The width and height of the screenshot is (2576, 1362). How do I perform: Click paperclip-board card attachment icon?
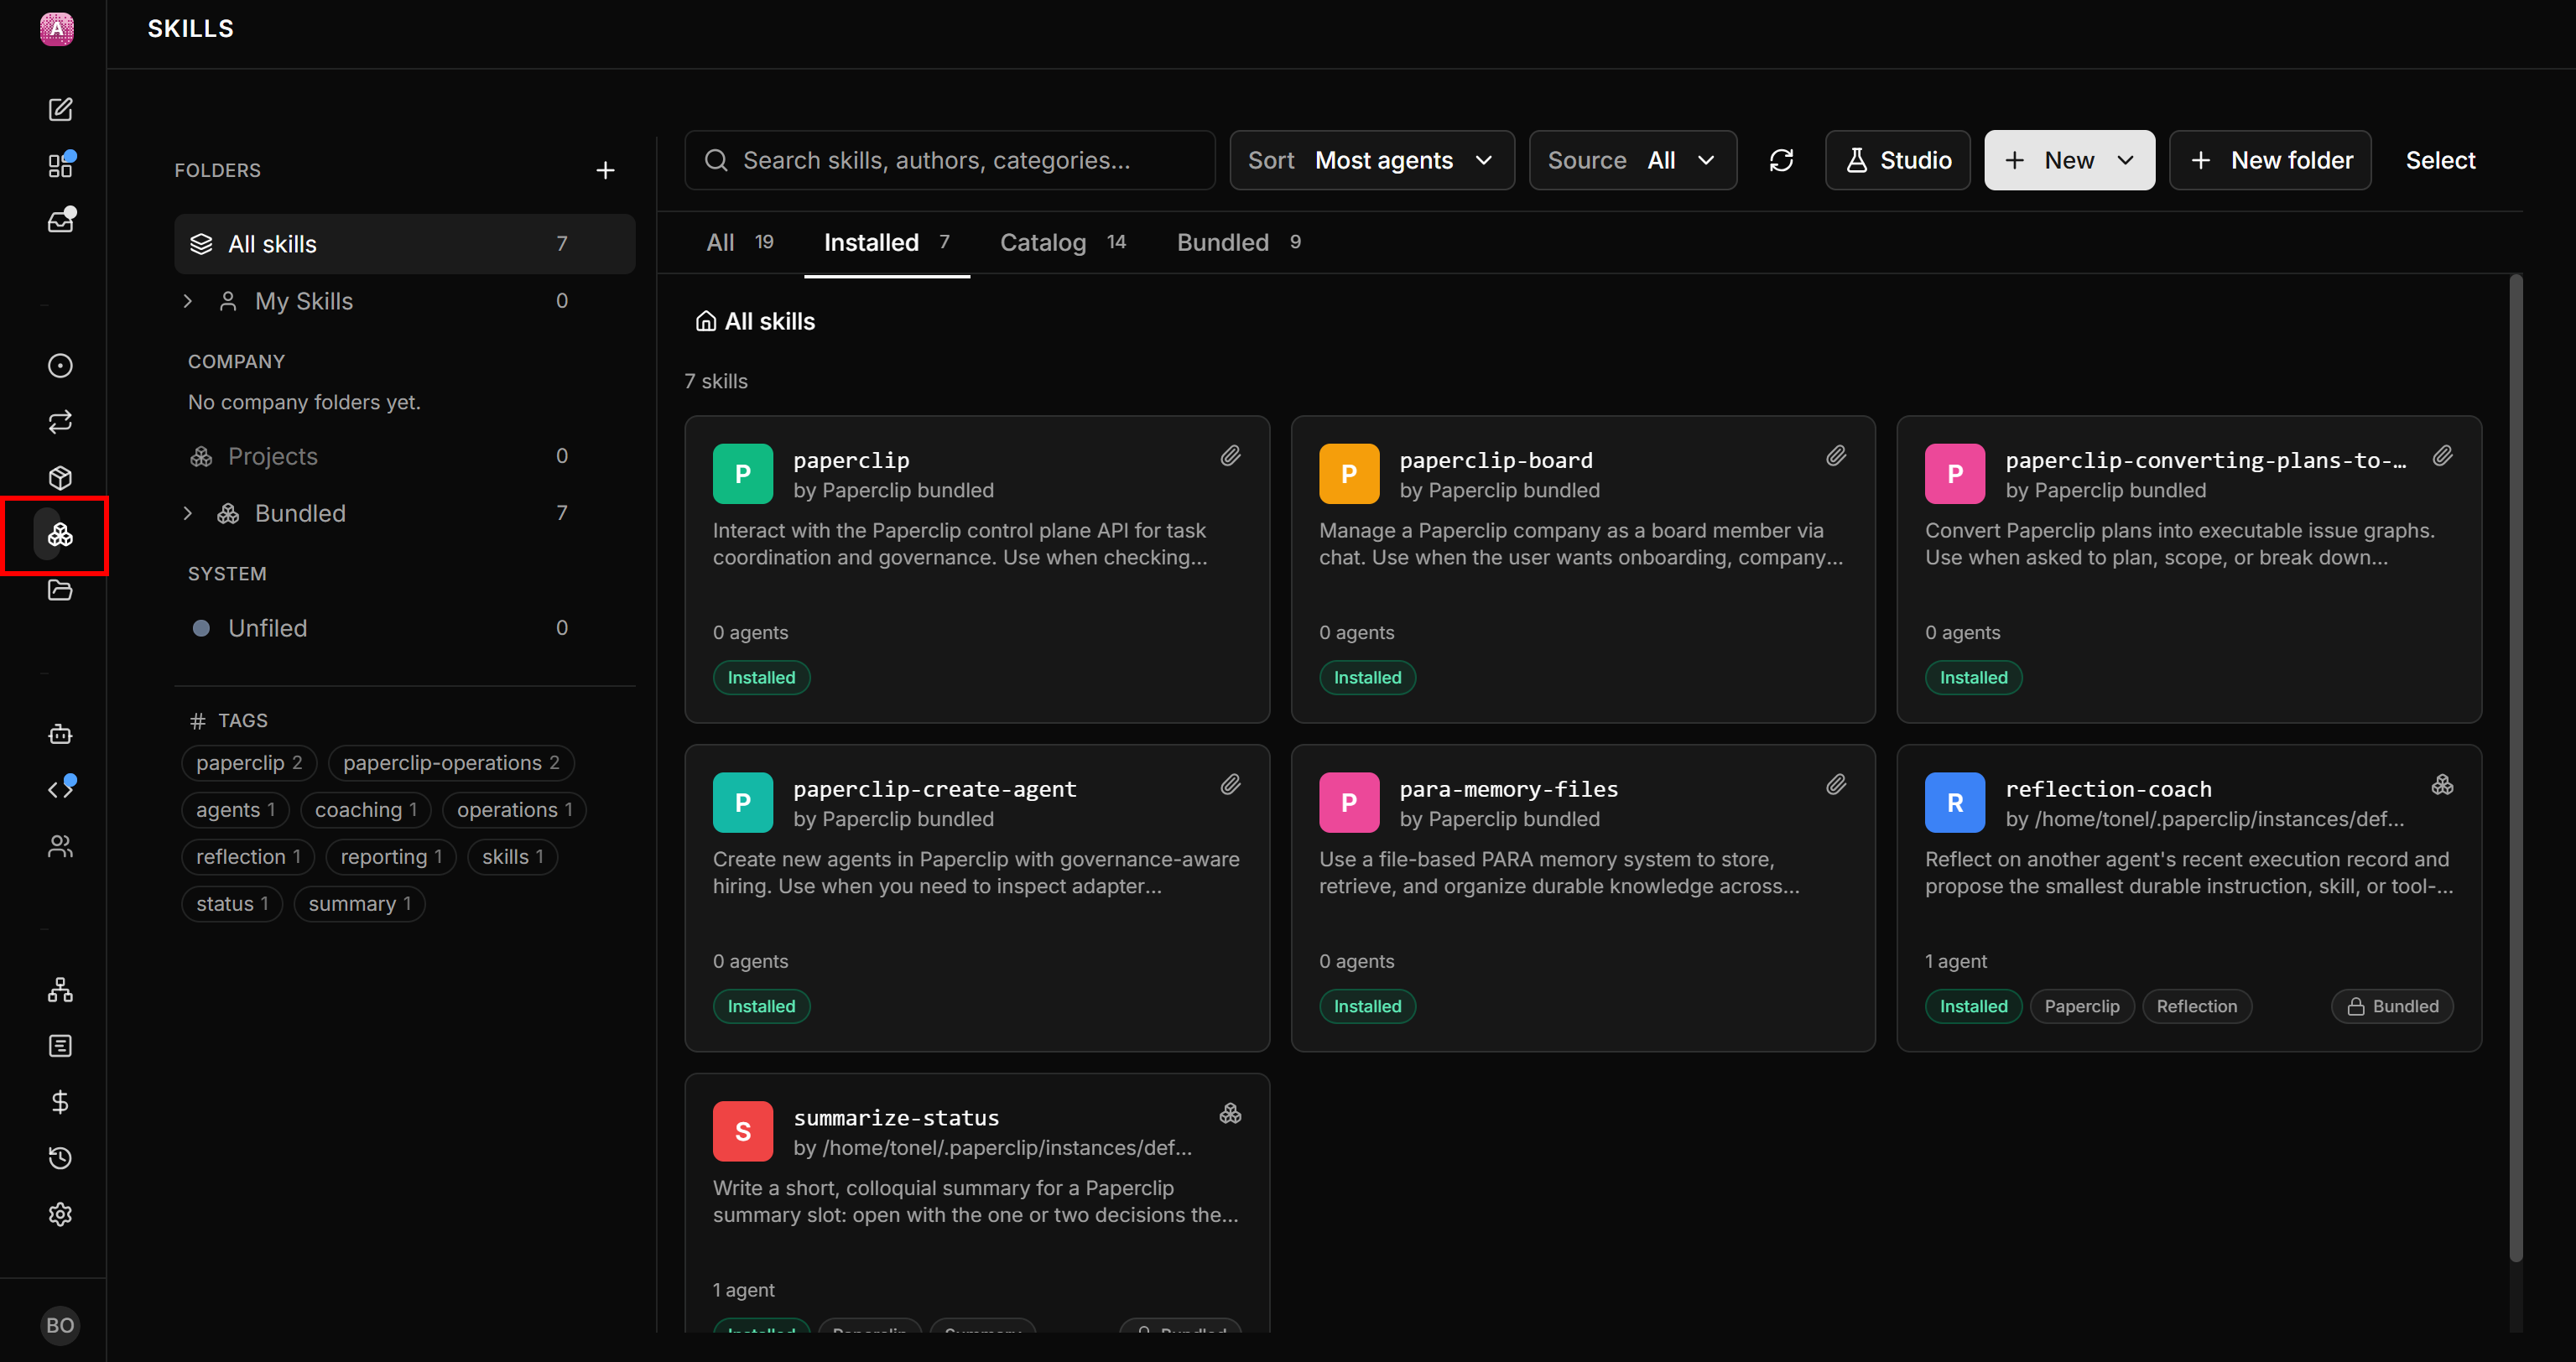pos(1836,456)
